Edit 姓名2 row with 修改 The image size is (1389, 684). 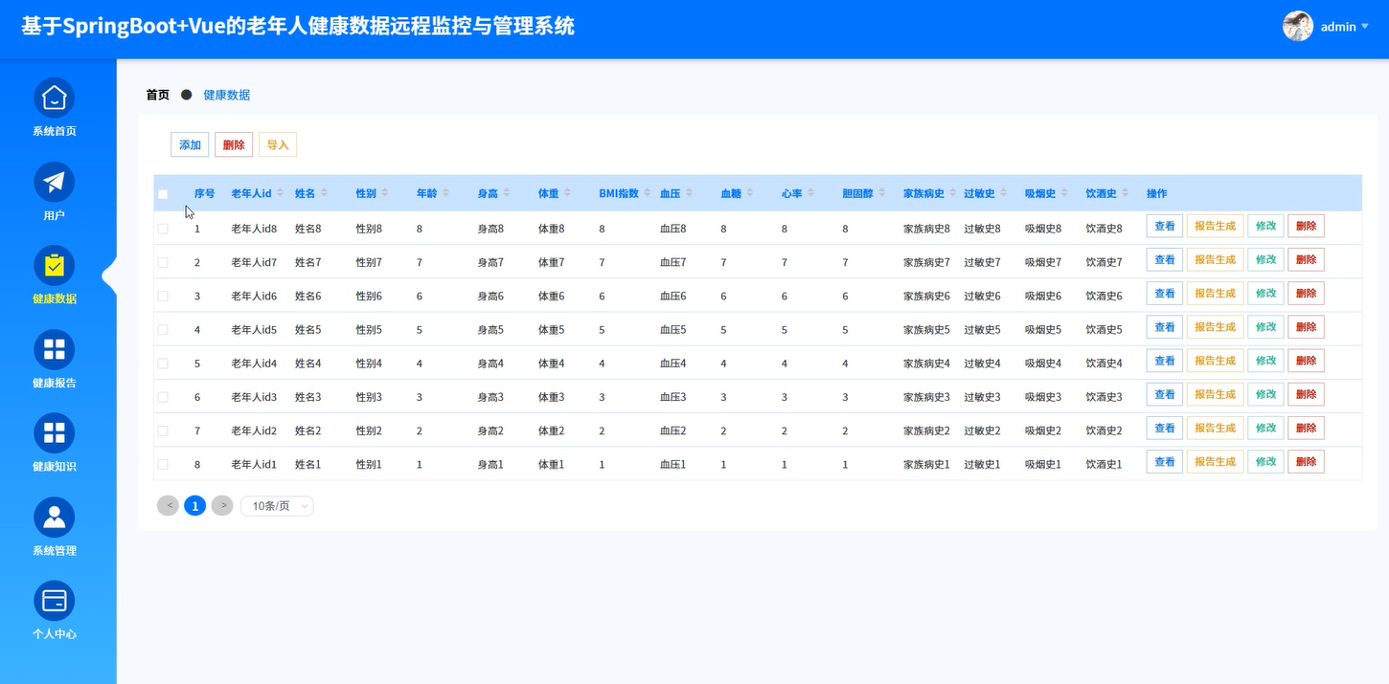[1265, 428]
